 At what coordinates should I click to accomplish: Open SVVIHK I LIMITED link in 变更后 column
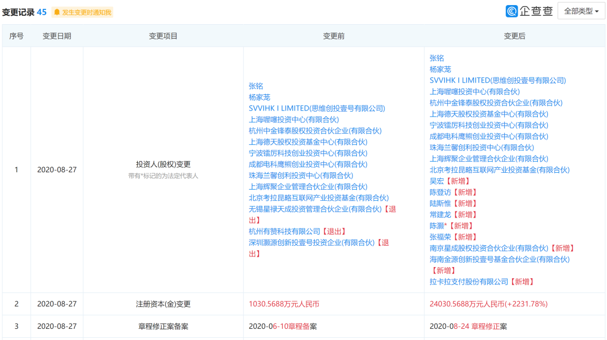pyautogui.click(x=497, y=80)
